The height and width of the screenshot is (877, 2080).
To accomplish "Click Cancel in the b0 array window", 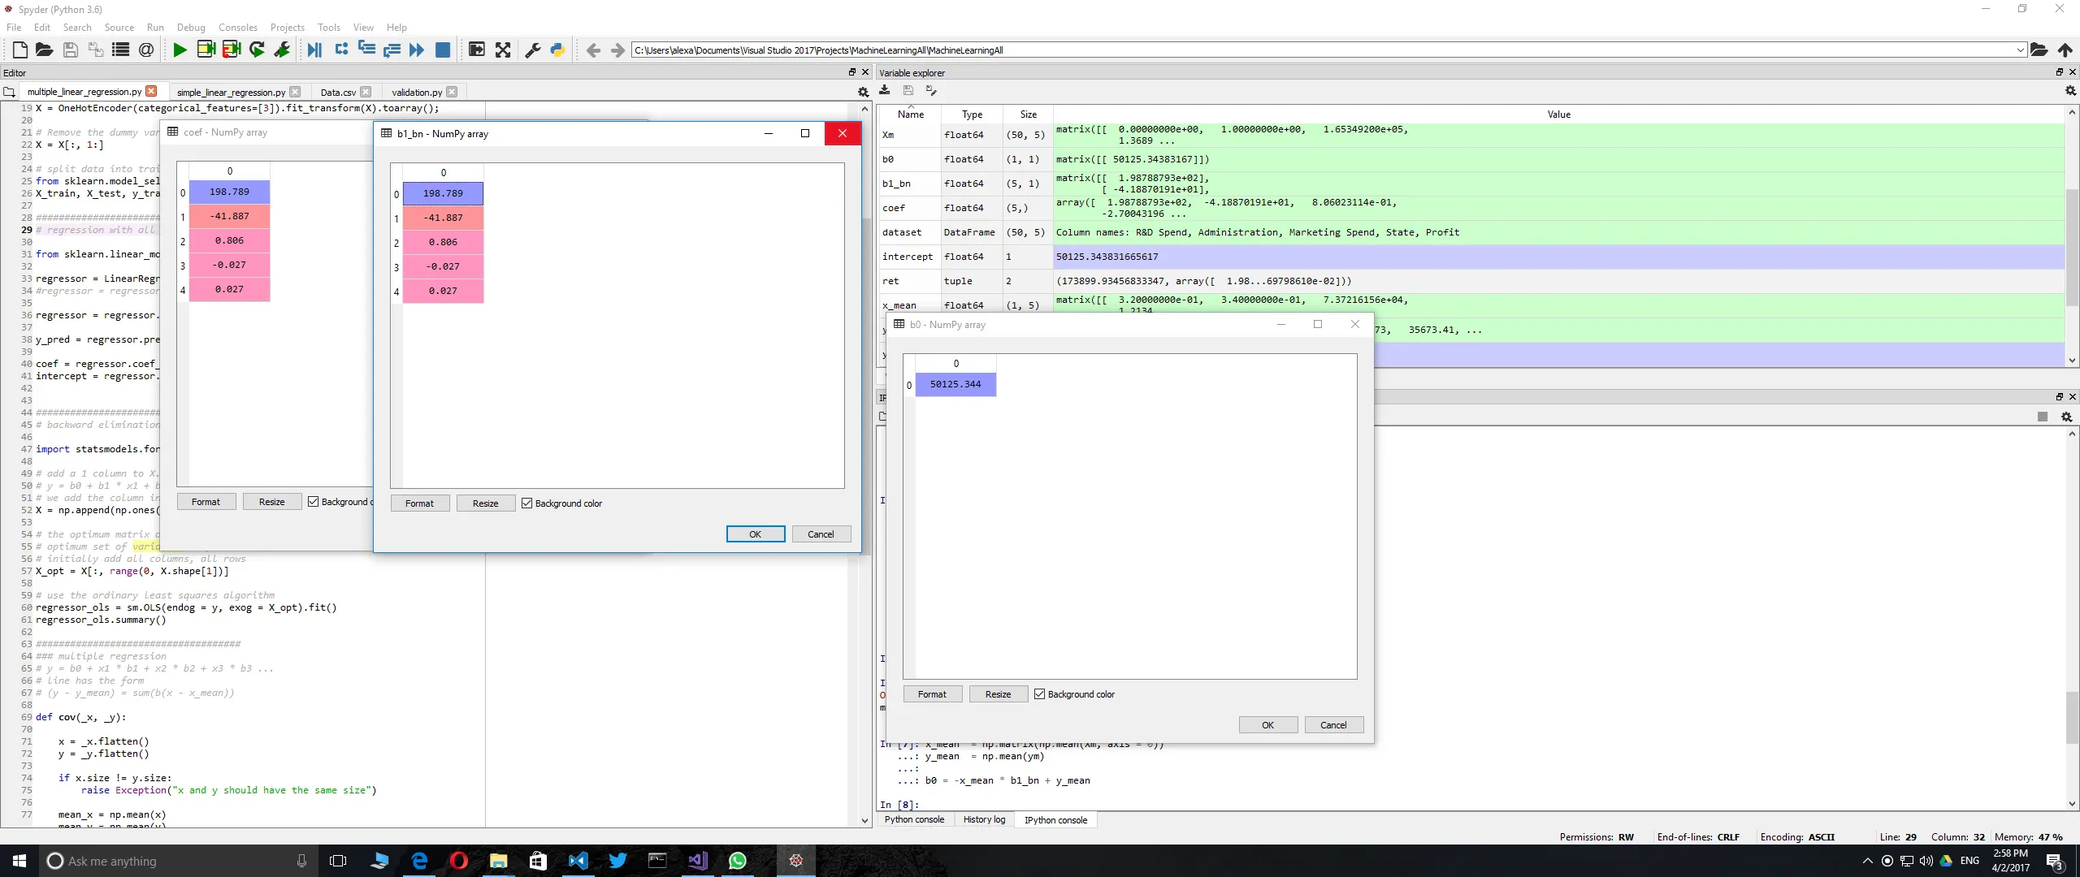I will coord(1333,725).
